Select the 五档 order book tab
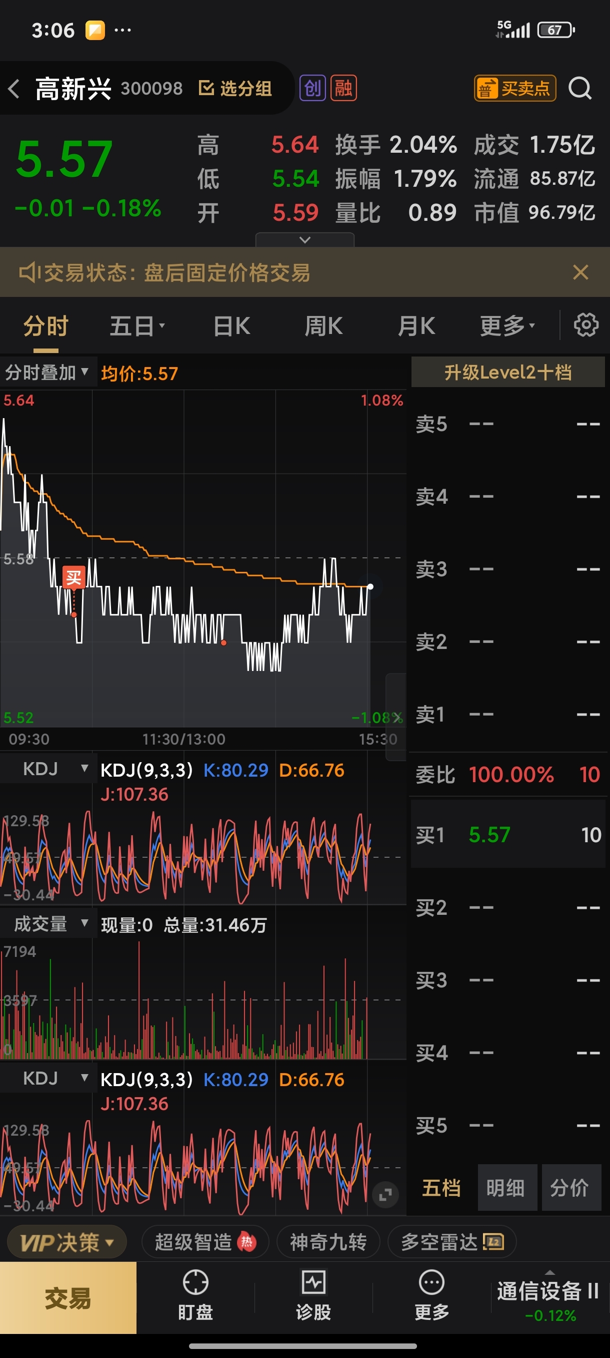610x1358 pixels. click(441, 1188)
